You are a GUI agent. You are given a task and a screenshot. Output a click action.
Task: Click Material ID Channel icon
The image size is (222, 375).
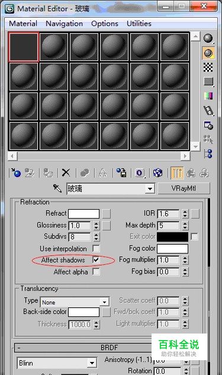pos(140,172)
